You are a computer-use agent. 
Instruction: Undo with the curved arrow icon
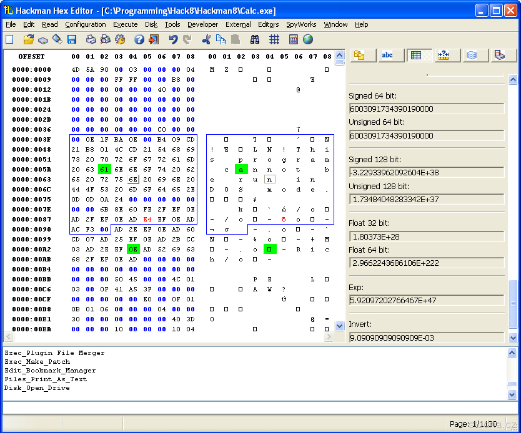pos(173,39)
